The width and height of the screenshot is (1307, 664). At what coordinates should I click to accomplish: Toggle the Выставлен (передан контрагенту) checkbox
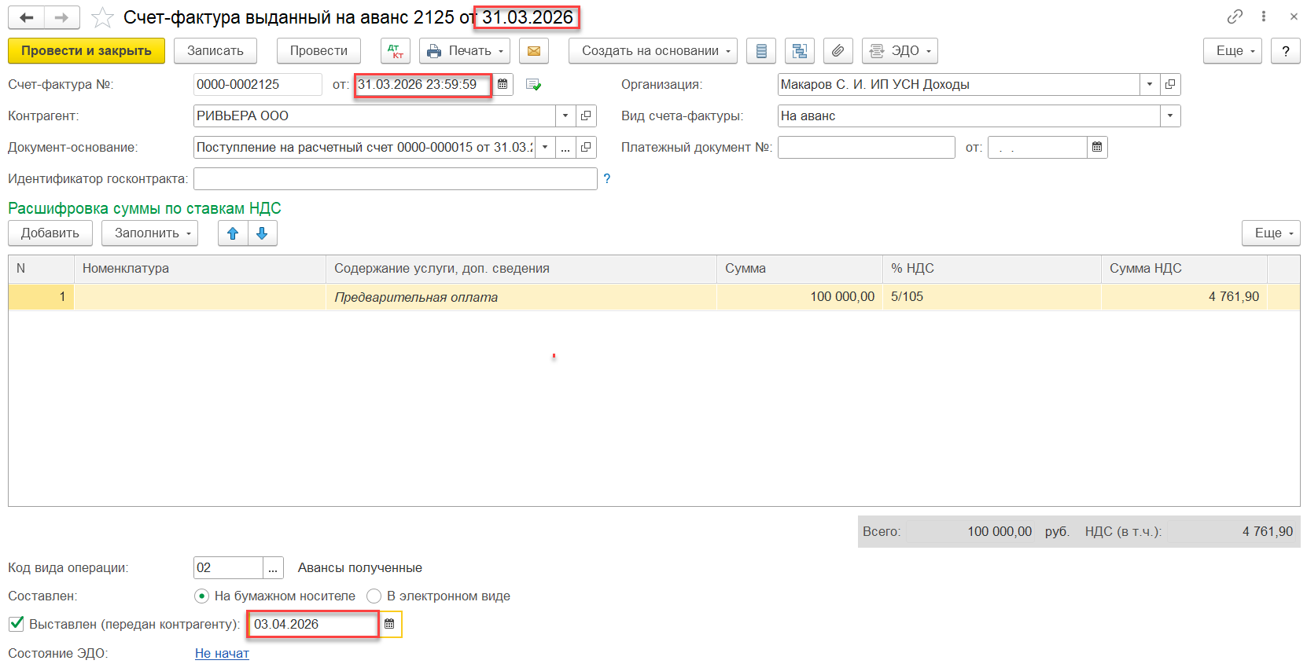pos(16,624)
